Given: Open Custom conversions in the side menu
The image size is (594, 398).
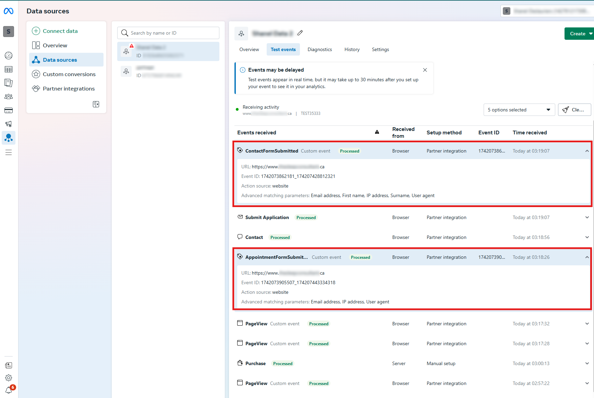Looking at the screenshot, I should pos(69,74).
